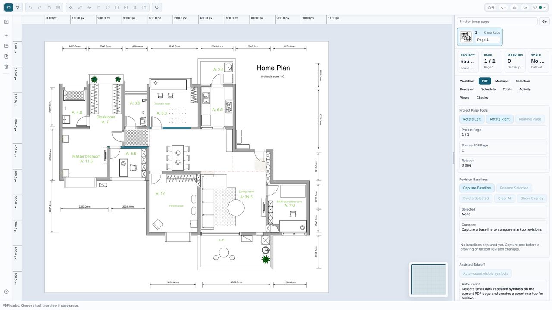552x310 pixels.
Task: Select the sticky note tool
Action: pos(144,7)
